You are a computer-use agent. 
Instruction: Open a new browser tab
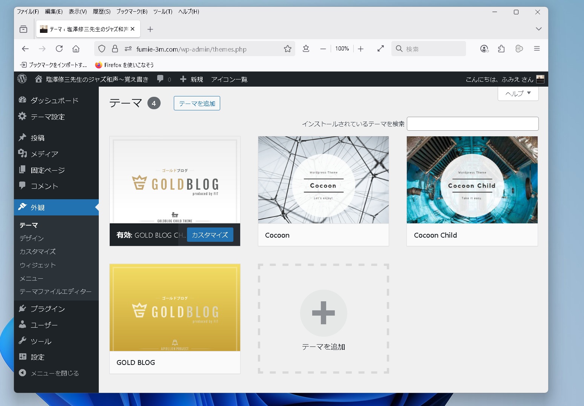point(150,29)
